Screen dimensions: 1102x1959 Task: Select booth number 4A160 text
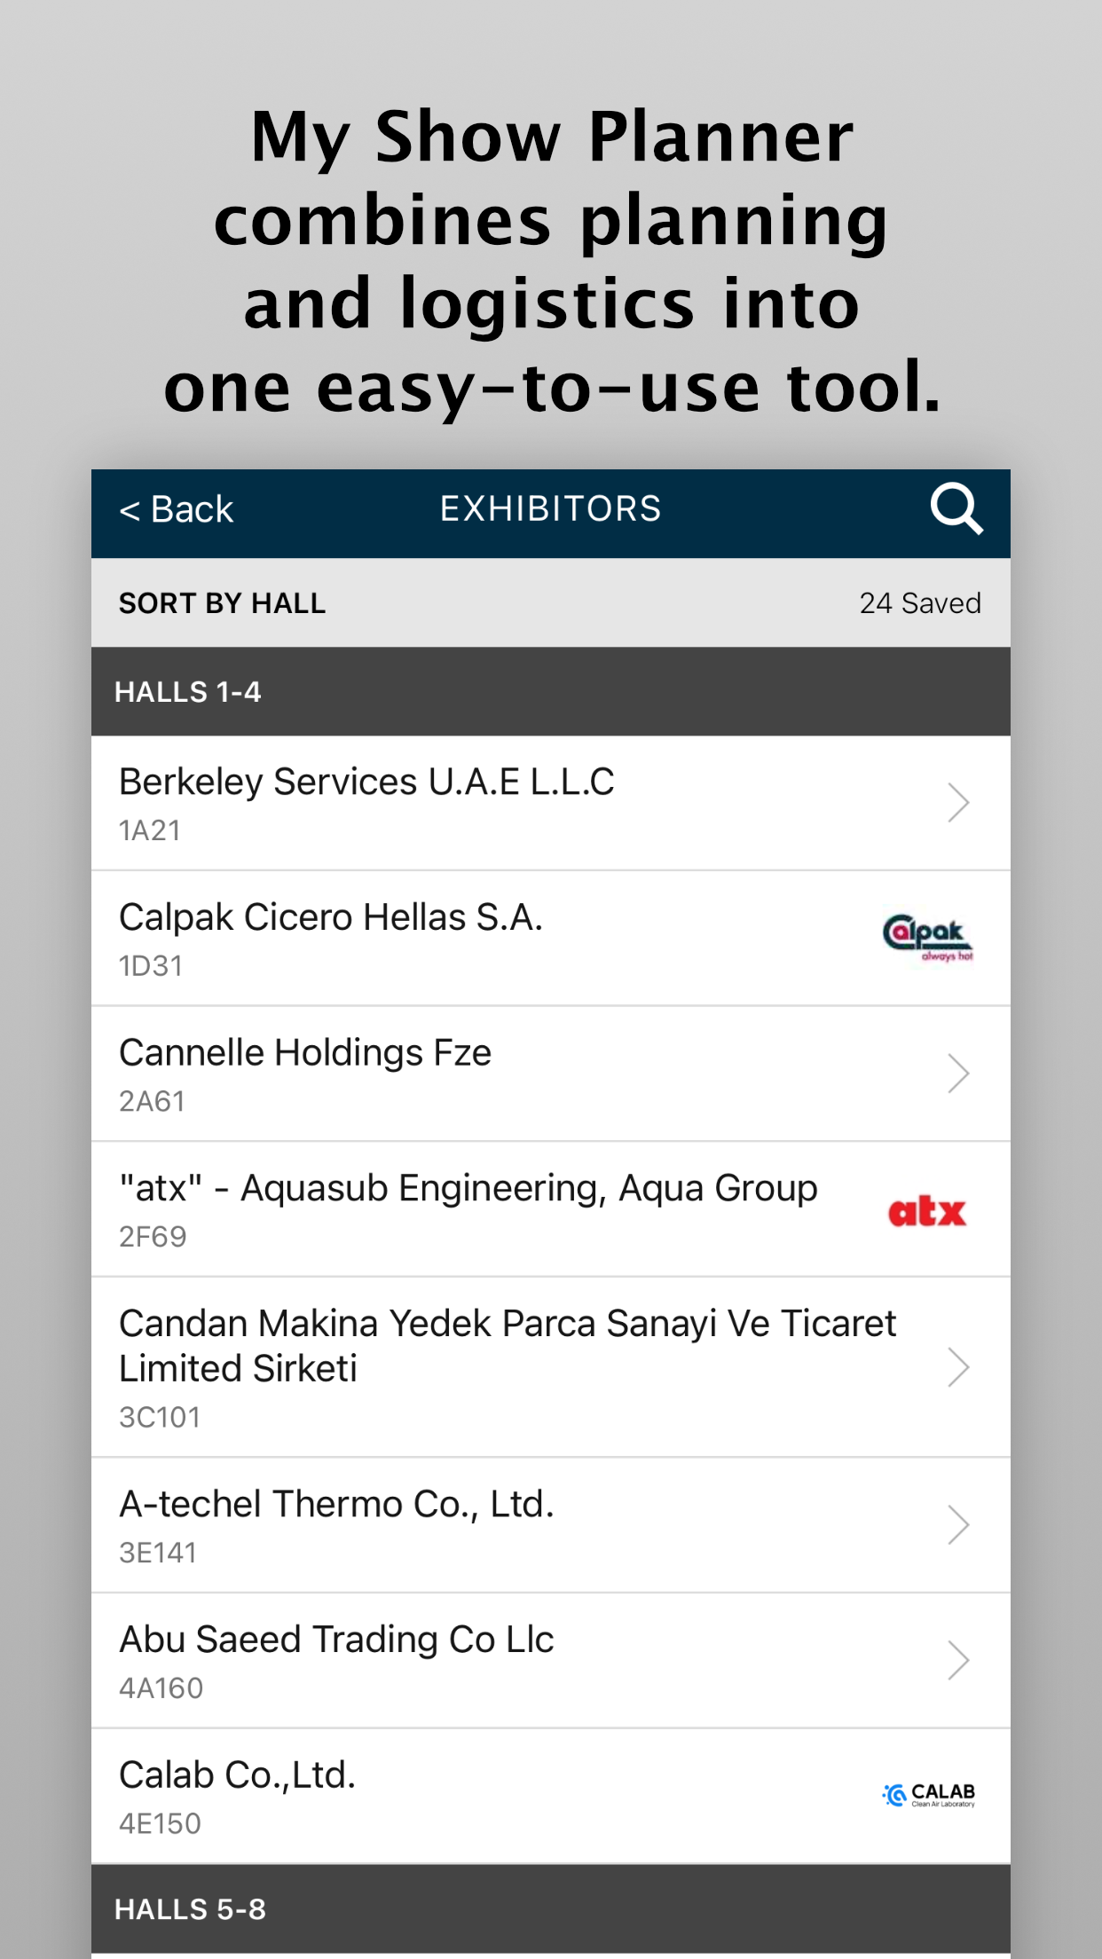tap(161, 1688)
